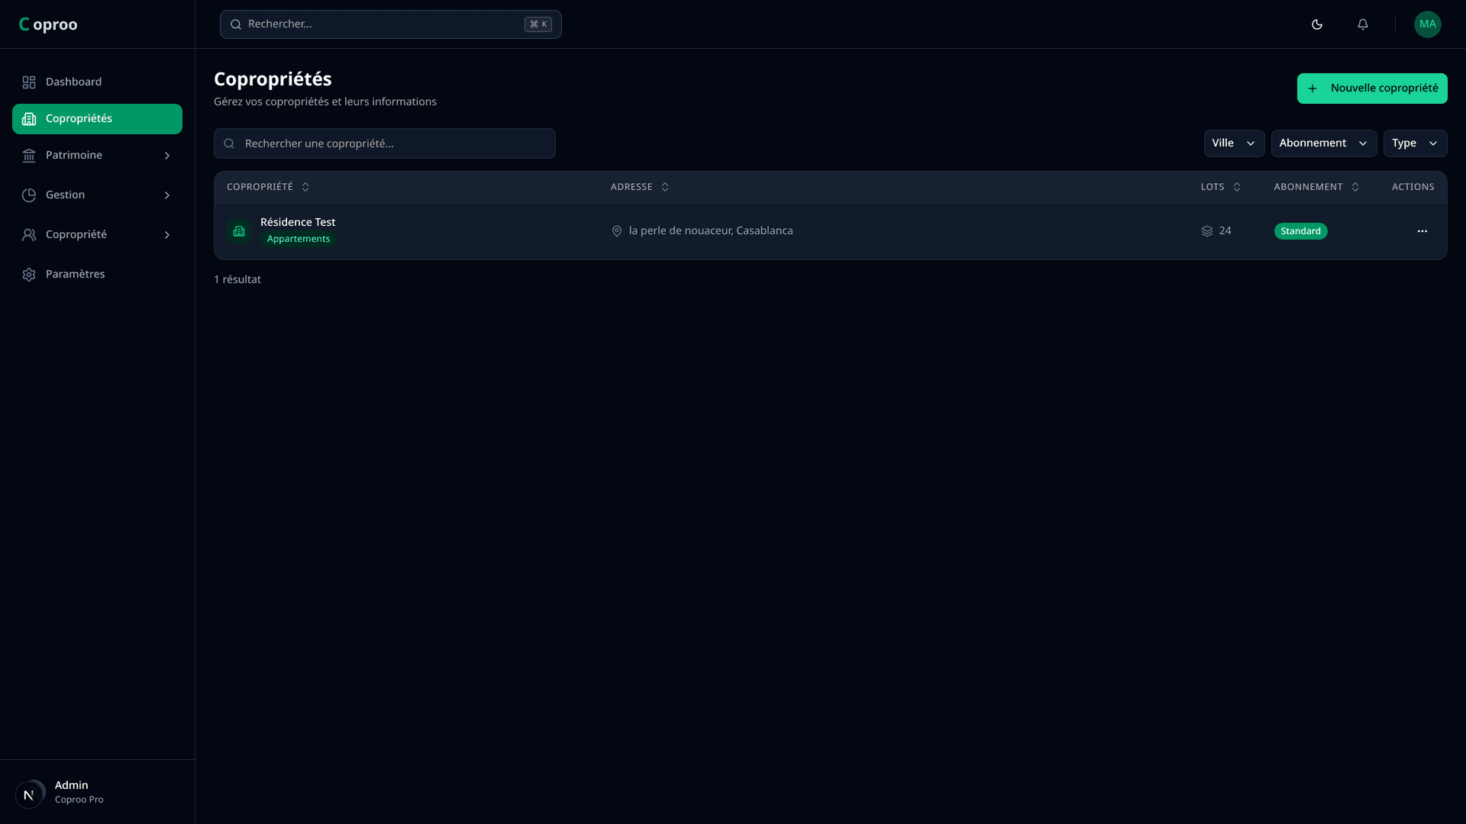Click the Paramètres gear icon in sidebar
Image resolution: width=1466 pixels, height=824 pixels.
pos(29,275)
